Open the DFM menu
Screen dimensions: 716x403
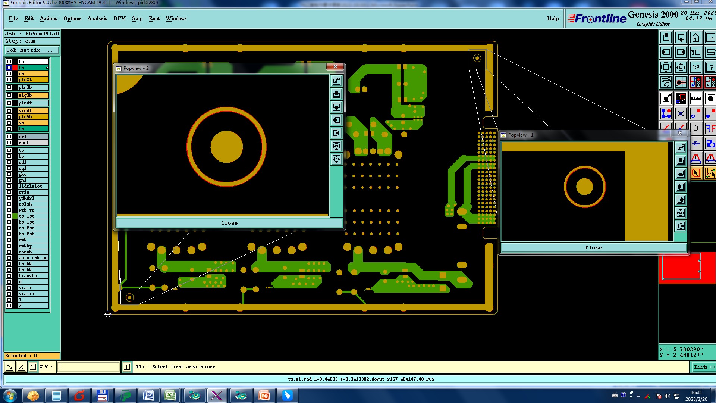(119, 18)
